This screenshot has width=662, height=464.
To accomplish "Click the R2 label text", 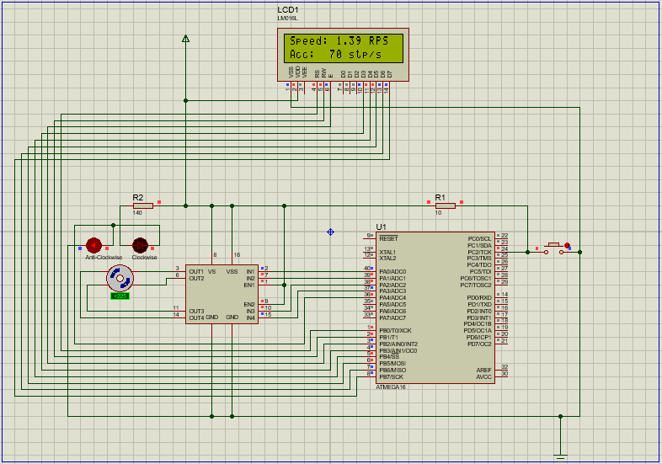I will click(x=138, y=197).
